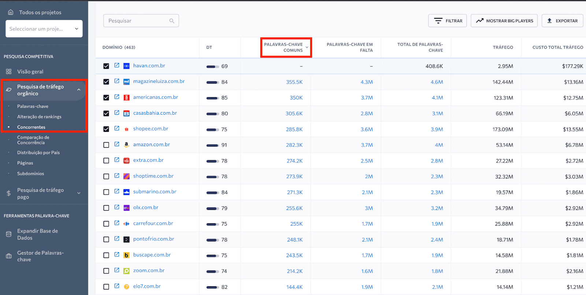This screenshot has width=586, height=295.
Task: Click the DT score bar for elo7.com.br
Action: coord(212,287)
